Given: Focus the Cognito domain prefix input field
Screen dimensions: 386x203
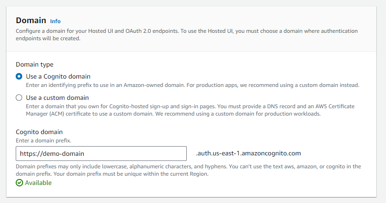Looking at the screenshot, I should 101,153.
